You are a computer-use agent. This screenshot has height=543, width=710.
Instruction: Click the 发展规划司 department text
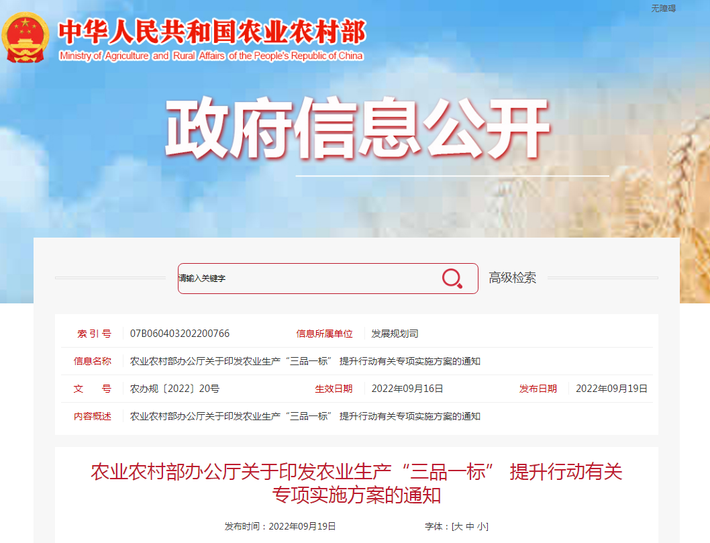click(395, 334)
